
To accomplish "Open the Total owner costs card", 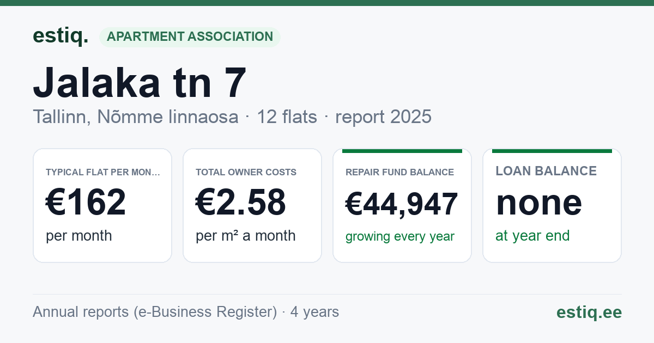I will [252, 205].
